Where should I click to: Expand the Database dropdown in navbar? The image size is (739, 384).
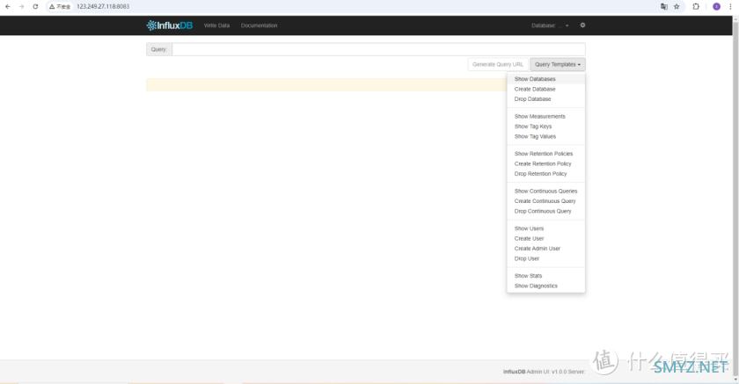pyautogui.click(x=550, y=25)
